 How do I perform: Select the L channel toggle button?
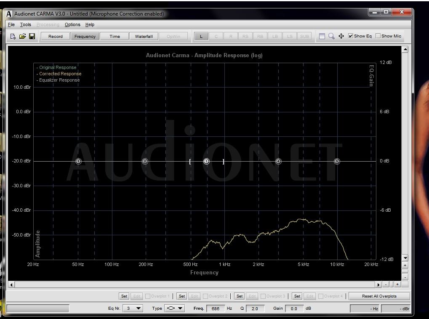click(201, 36)
